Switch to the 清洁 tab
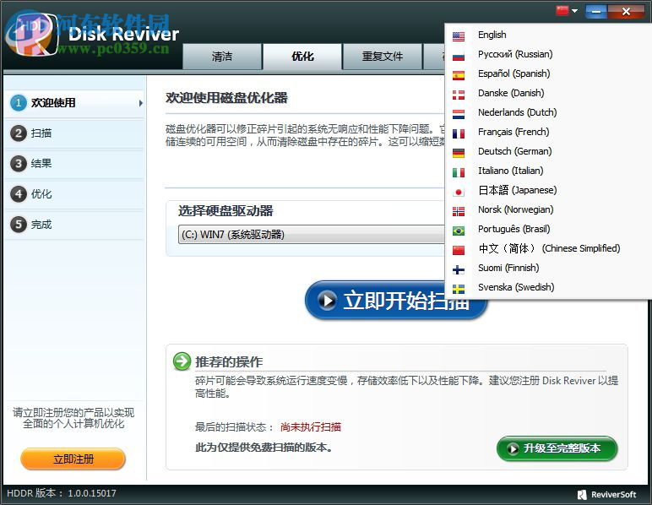The width and height of the screenshot is (652, 505). tap(222, 57)
